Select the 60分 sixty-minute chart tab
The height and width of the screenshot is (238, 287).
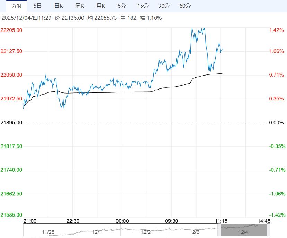click(x=185, y=6)
